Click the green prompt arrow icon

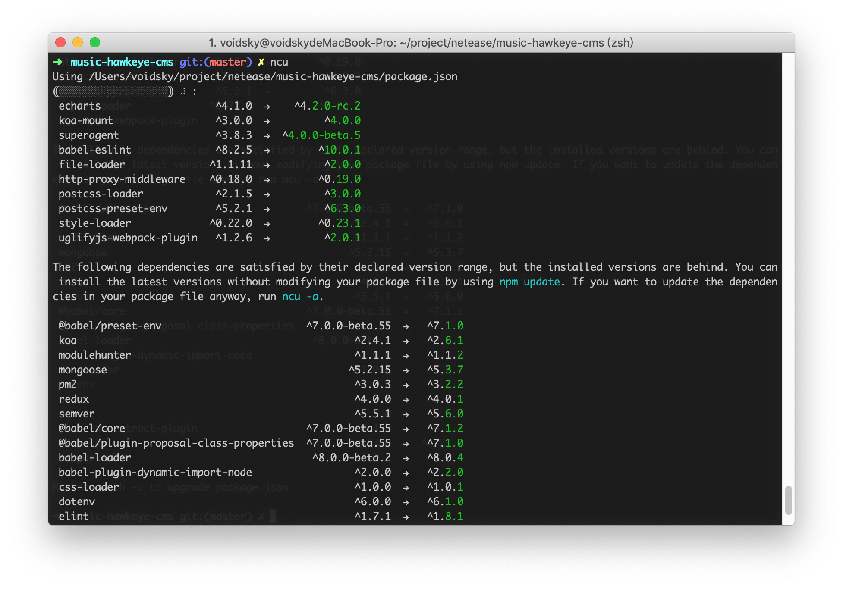58,62
